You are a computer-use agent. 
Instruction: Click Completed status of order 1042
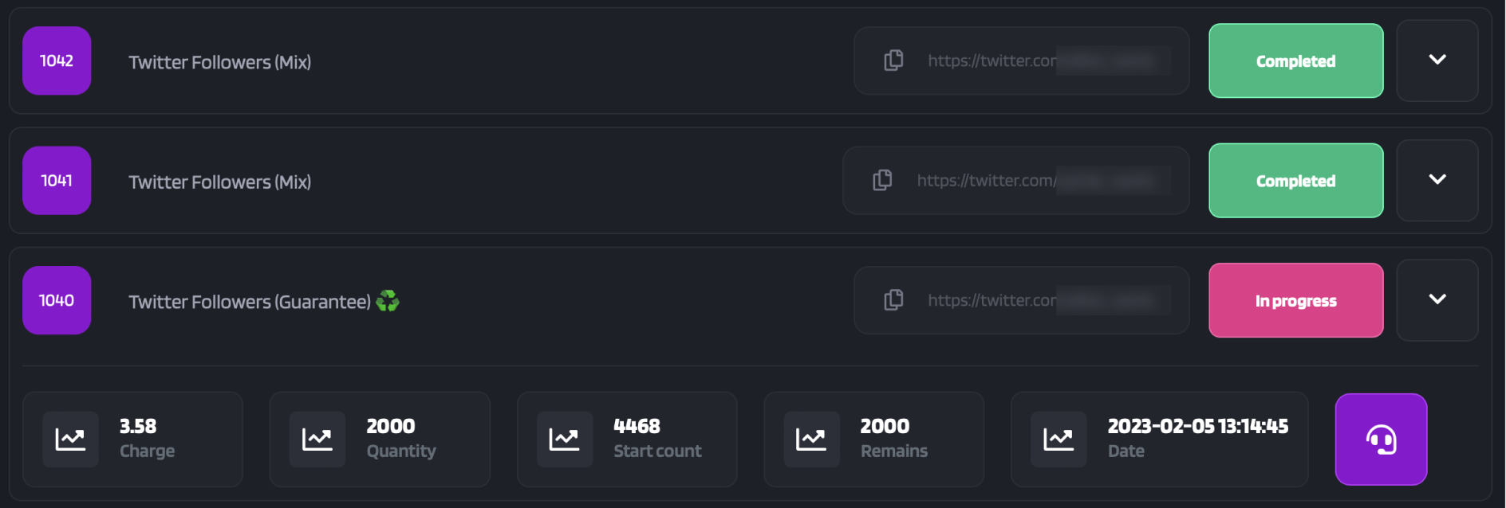(x=1296, y=61)
